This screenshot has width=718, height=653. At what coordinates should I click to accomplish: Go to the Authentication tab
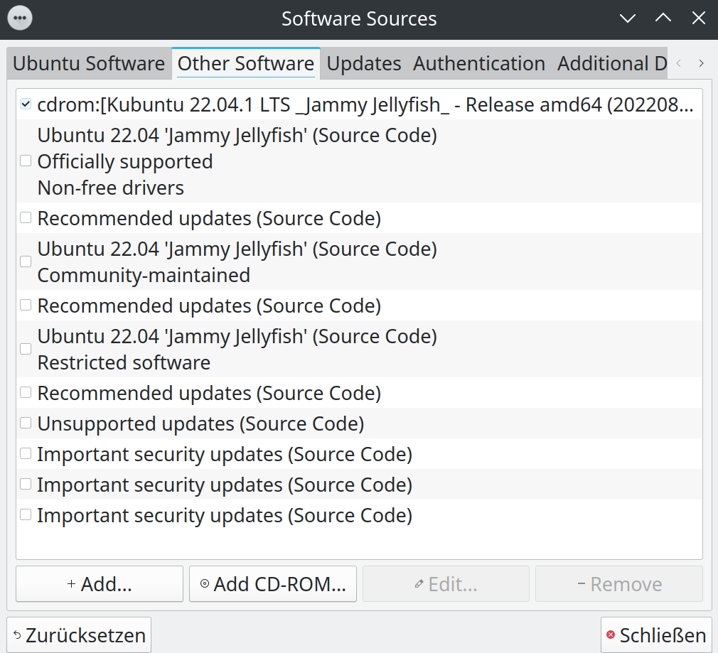479,63
